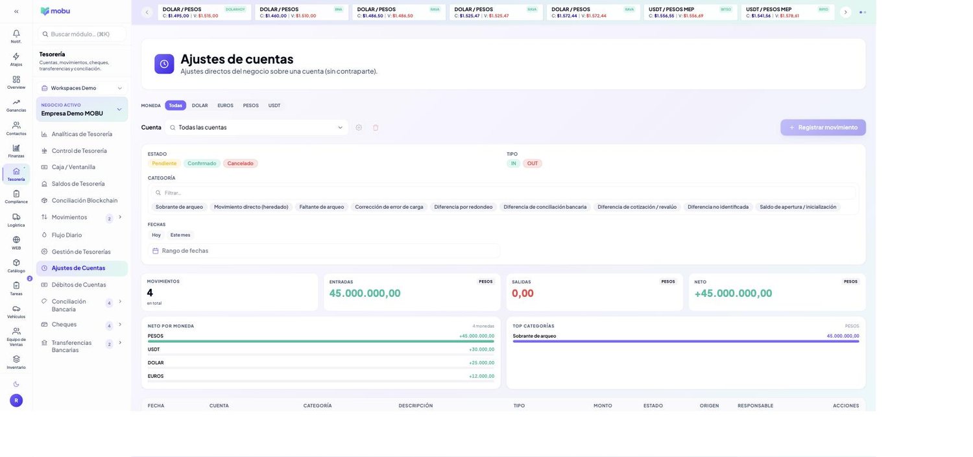Click the clock icon next to Ajustes de cuentas
The width and height of the screenshot is (973, 457).
(x=164, y=64)
